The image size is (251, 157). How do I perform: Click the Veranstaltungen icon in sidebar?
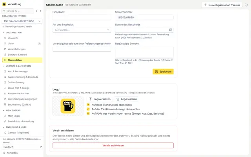(5, 49)
